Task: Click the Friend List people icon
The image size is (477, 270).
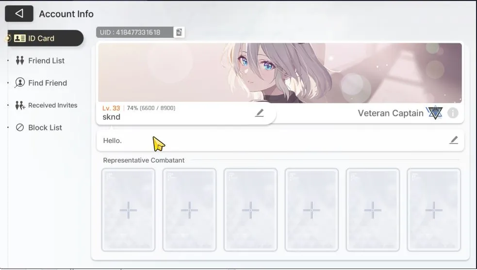Action: tap(20, 61)
